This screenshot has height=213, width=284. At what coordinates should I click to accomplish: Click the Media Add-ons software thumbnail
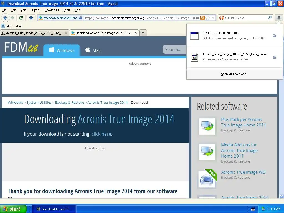[207, 152]
